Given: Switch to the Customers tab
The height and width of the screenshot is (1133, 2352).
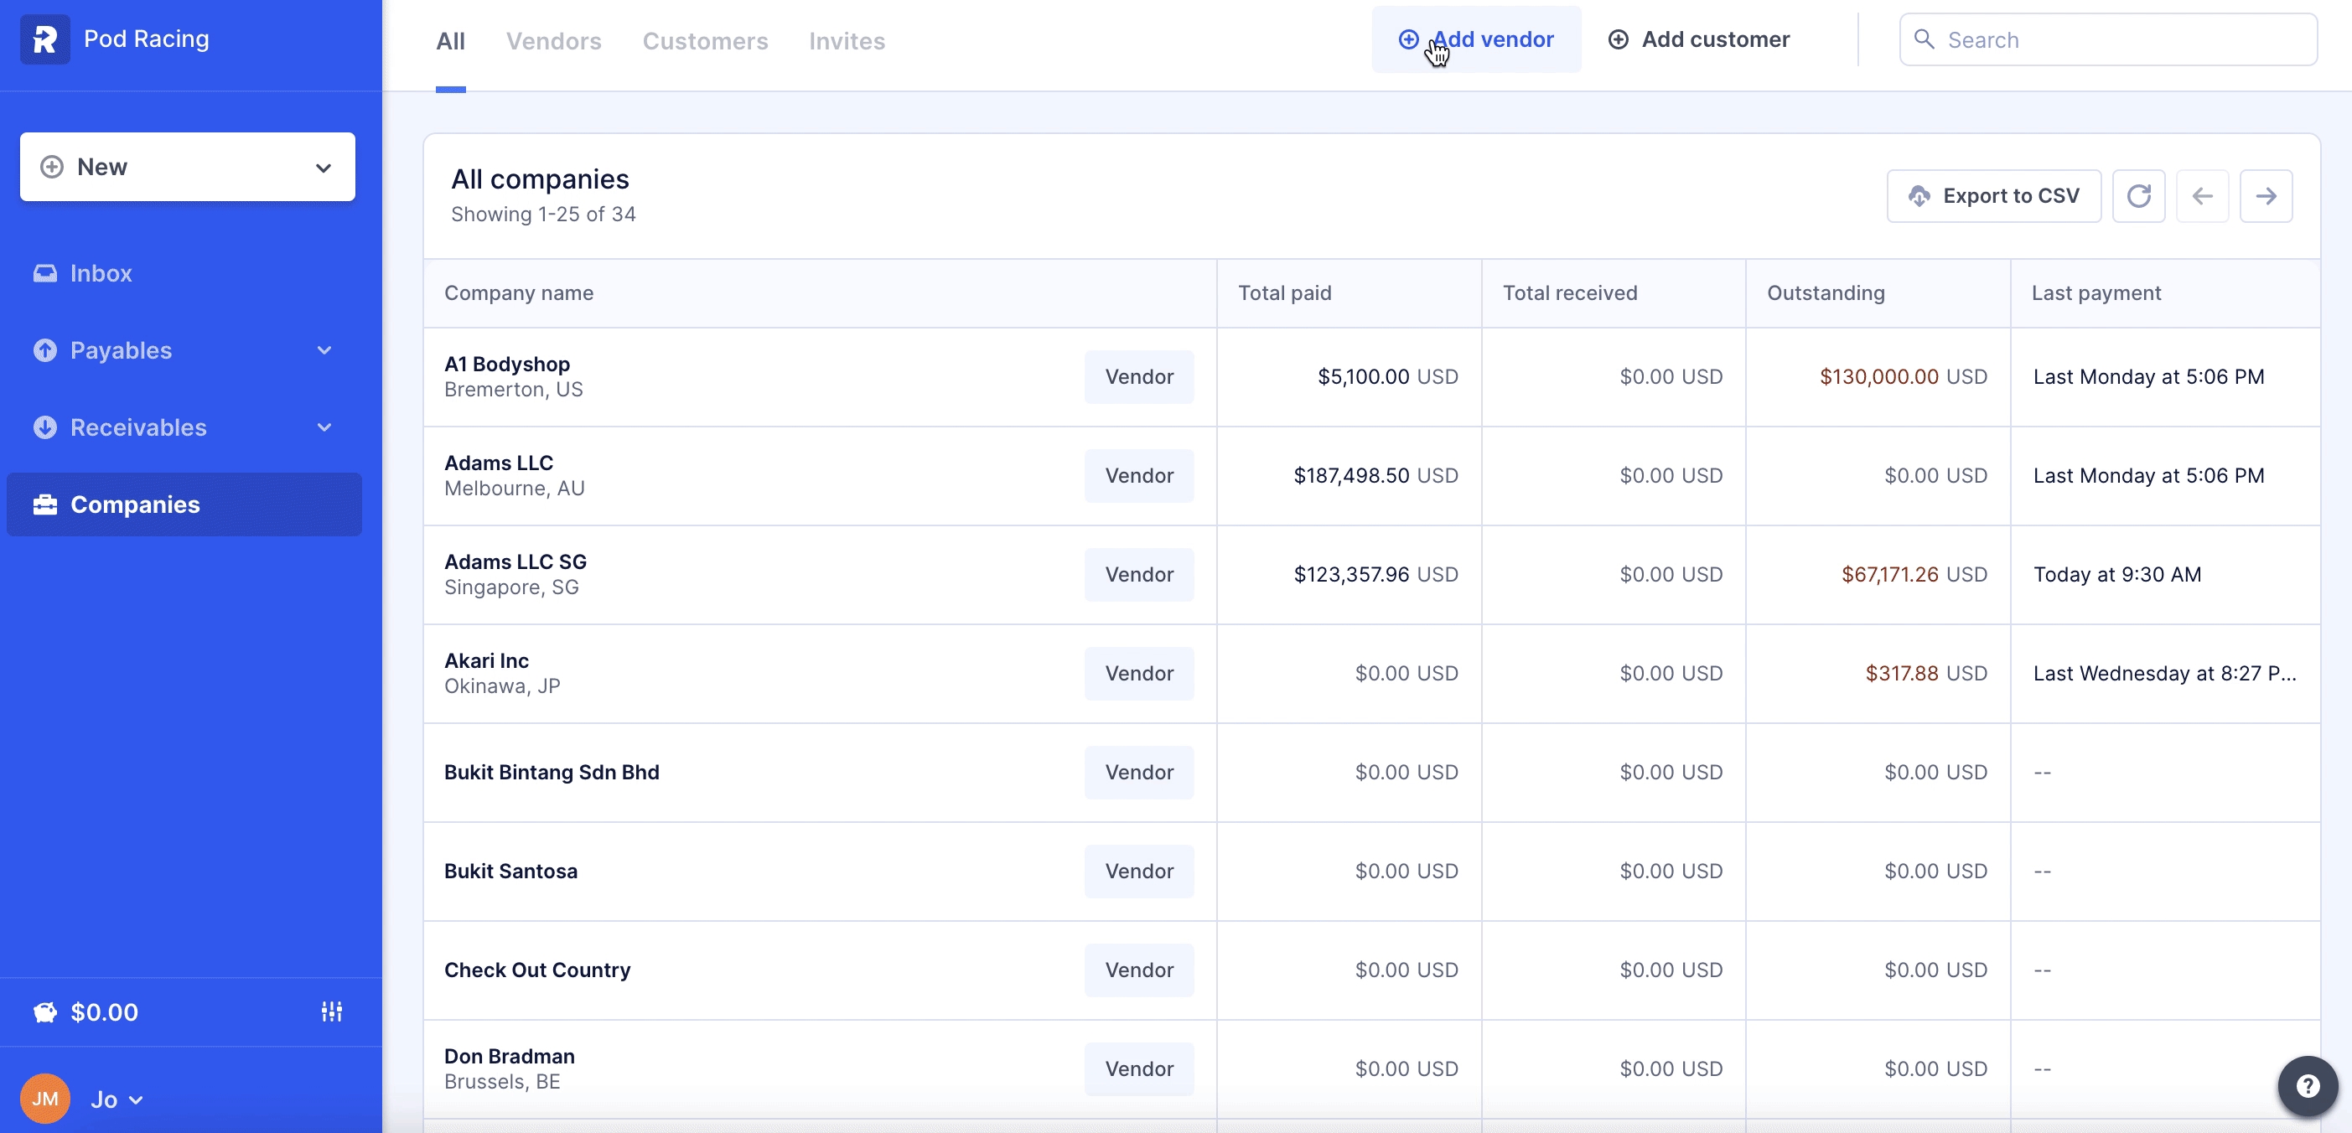Looking at the screenshot, I should coord(705,41).
